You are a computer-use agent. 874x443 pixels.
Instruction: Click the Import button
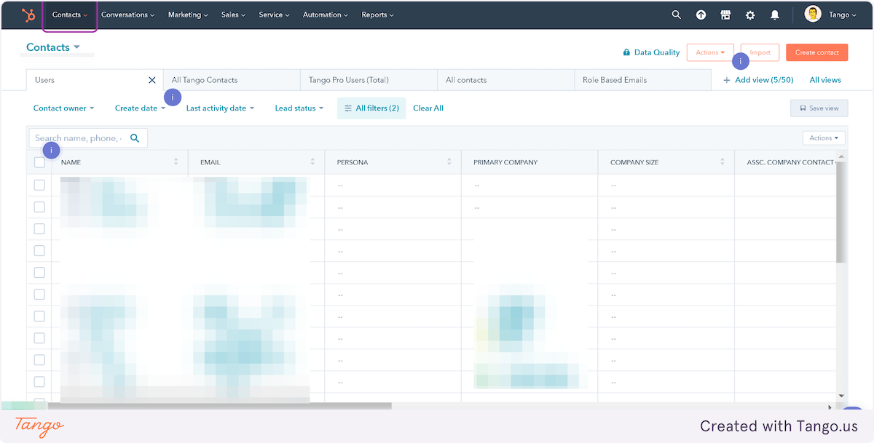(x=760, y=52)
